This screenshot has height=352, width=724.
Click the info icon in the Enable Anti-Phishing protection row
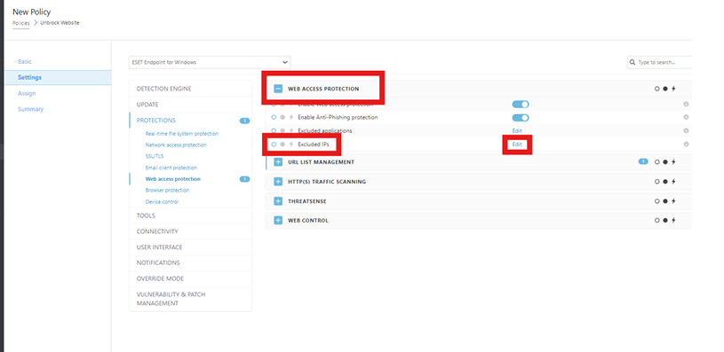[x=686, y=118]
